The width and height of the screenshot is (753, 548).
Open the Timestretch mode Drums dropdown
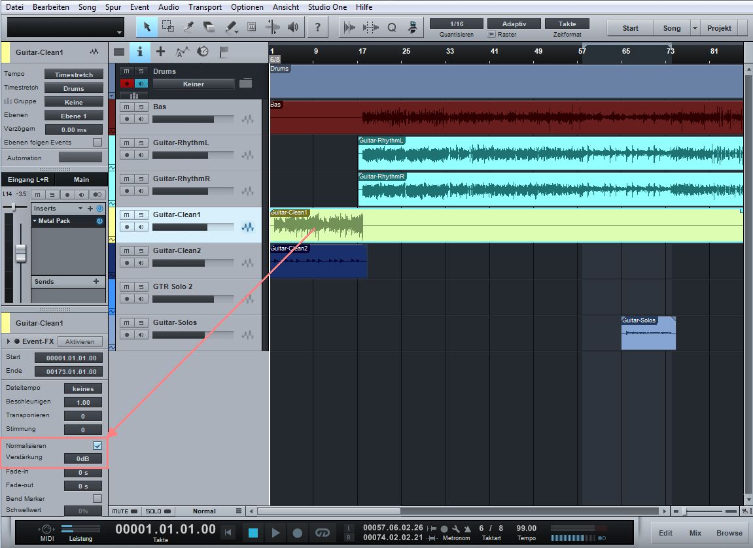point(74,88)
